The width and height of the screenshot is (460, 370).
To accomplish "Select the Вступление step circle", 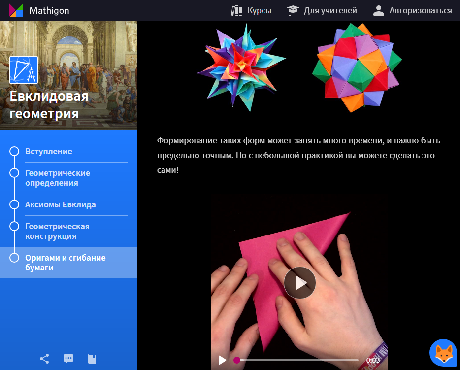I will (x=15, y=152).
